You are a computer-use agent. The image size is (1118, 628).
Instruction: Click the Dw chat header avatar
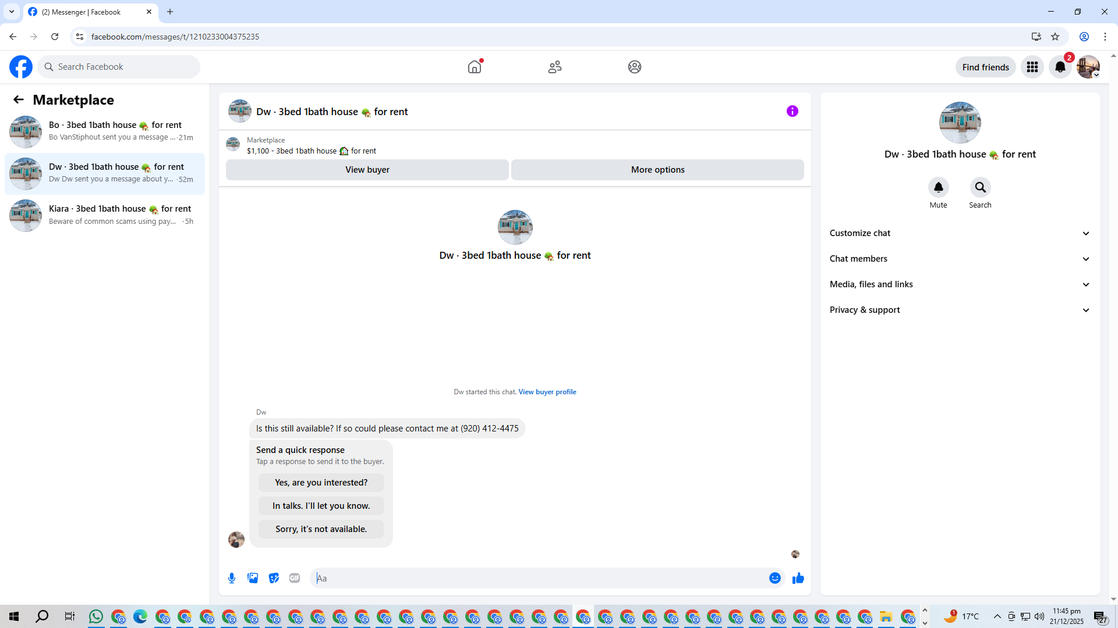(x=240, y=111)
